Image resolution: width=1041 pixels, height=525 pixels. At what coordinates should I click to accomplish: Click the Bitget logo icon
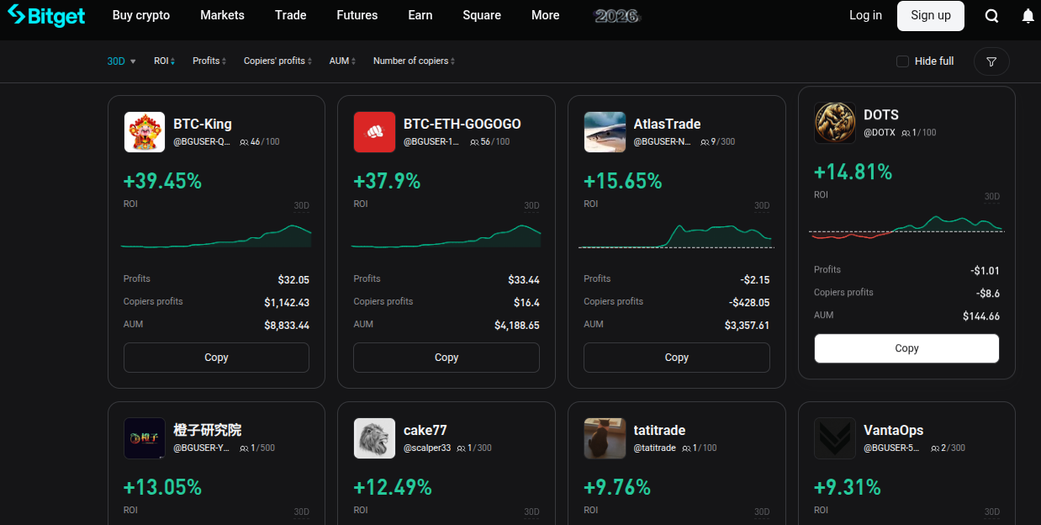pyautogui.click(x=17, y=15)
